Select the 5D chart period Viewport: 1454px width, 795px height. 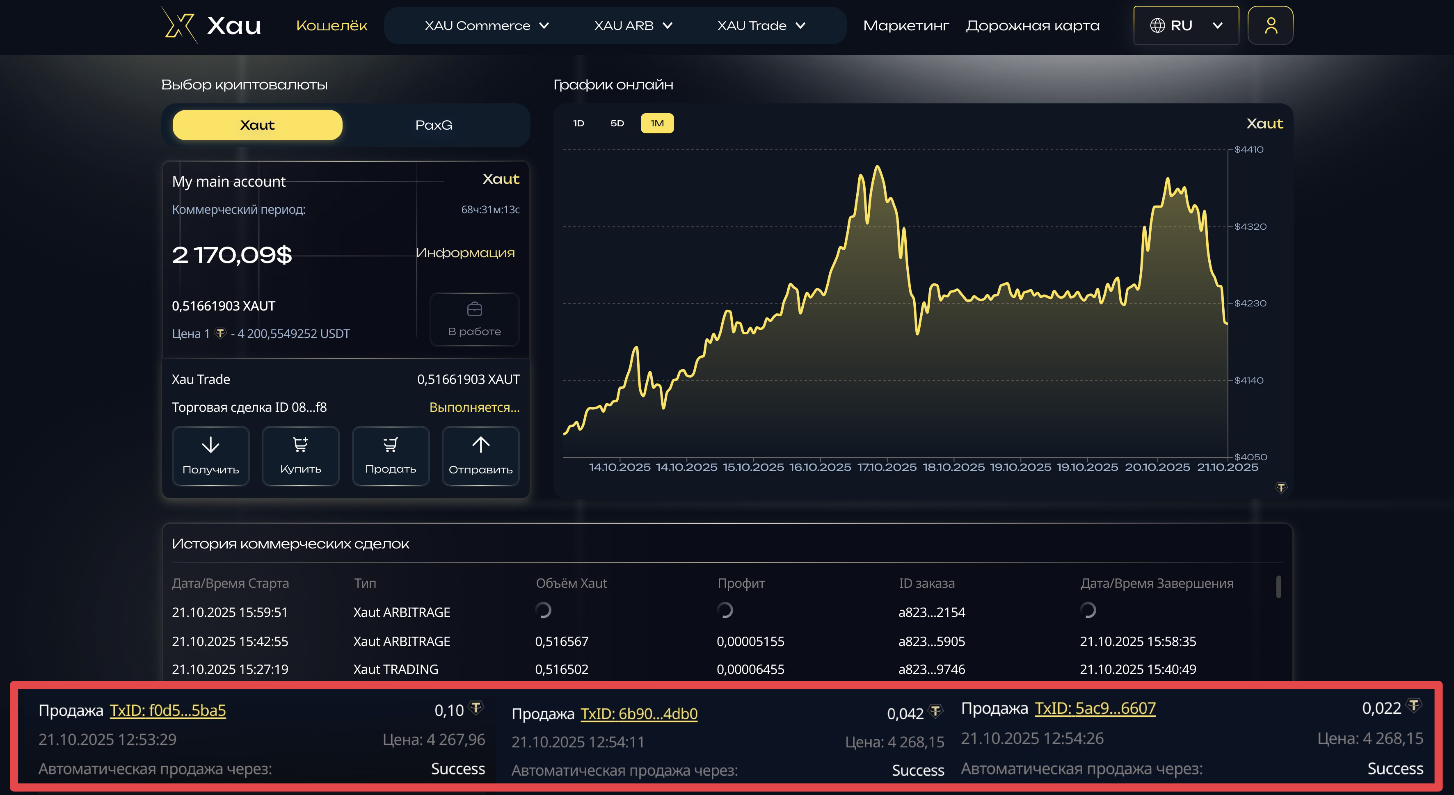[x=617, y=123]
